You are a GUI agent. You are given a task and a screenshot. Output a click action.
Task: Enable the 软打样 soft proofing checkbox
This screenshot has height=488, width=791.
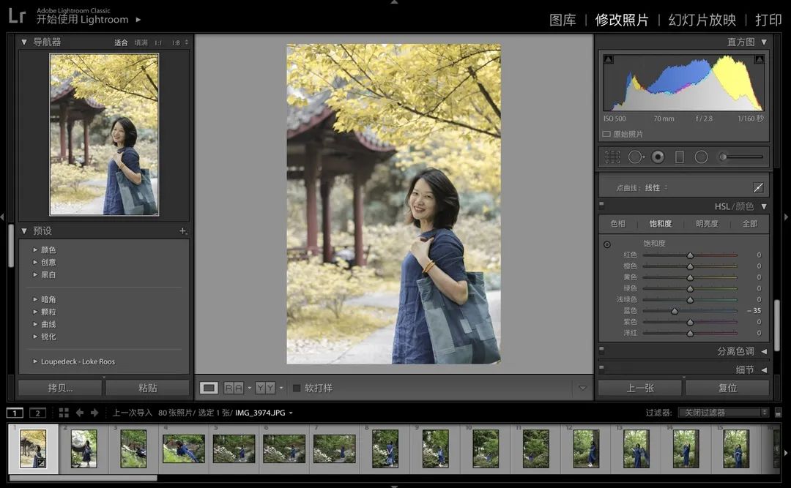point(297,388)
